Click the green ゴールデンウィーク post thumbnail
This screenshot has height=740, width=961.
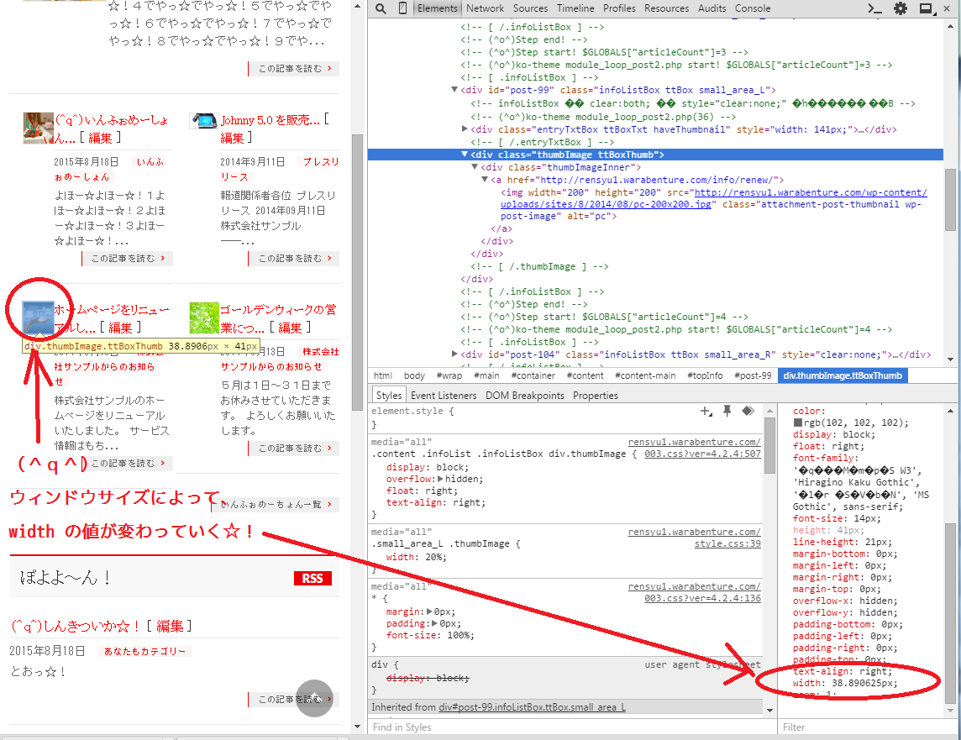204,318
